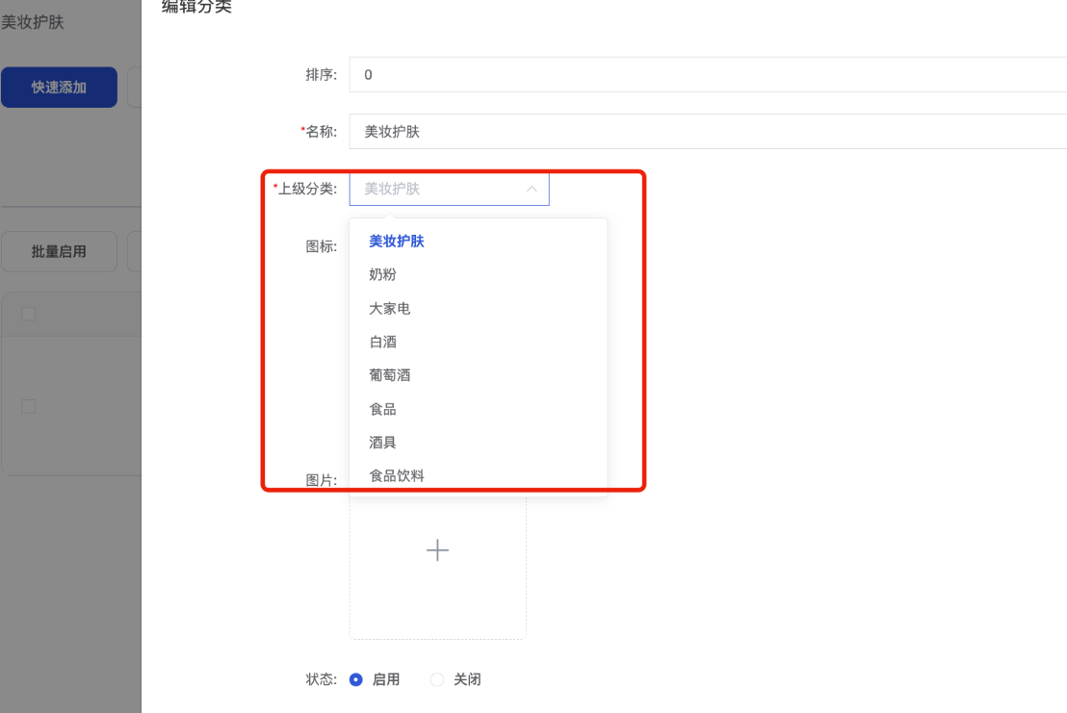Select 葡萄酒 from the dropdown options

click(x=390, y=375)
